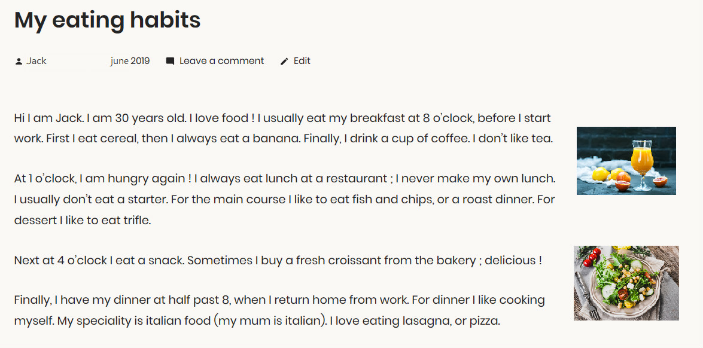Open the author link "Jack"
Viewport: 703px width, 348px height.
(36, 61)
